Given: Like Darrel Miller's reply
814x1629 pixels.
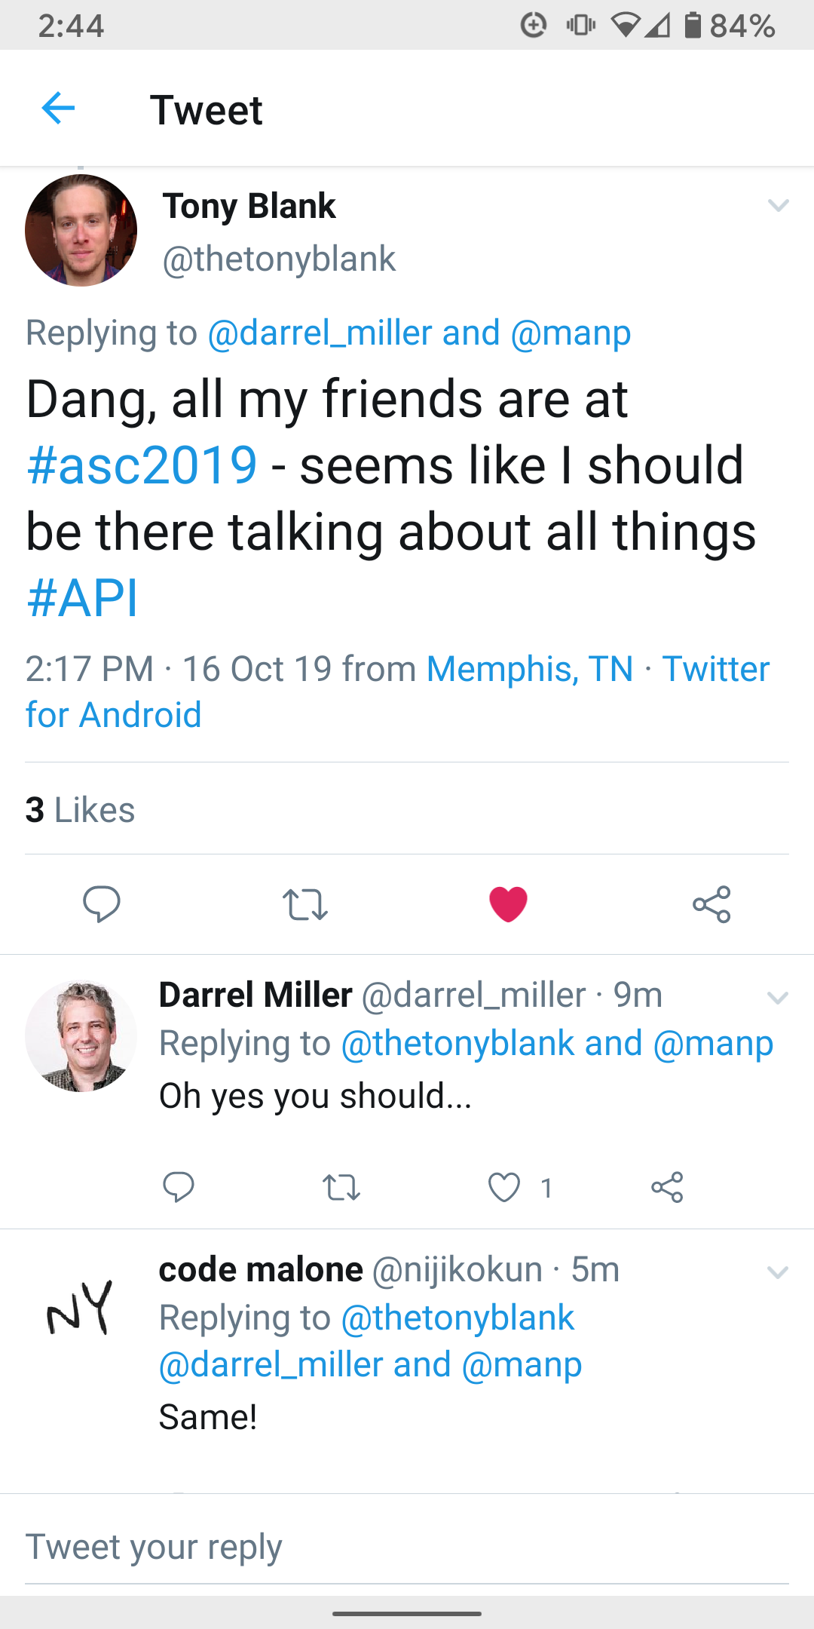Looking at the screenshot, I should click(504, 1188).
